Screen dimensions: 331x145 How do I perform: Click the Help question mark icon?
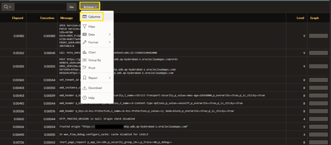(84, 98)
